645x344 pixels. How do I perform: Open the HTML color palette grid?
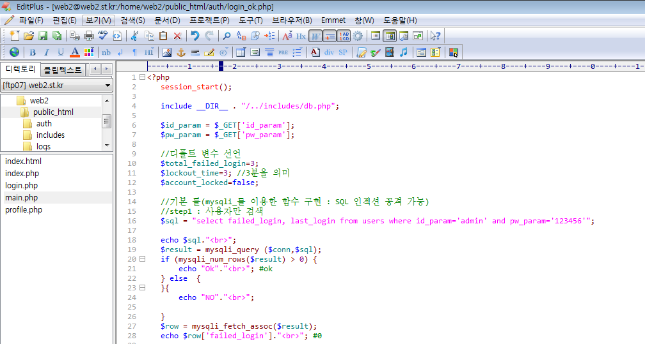pos(88,52)
